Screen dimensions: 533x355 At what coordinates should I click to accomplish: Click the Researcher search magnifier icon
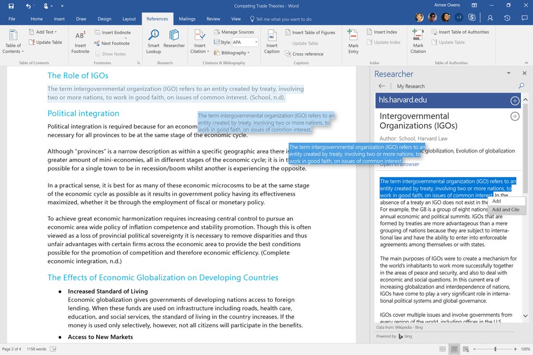[521, 86]
